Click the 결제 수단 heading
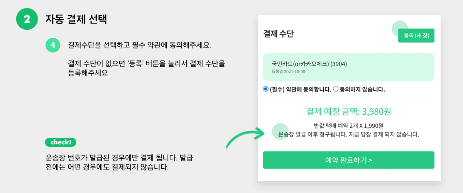 point(278,34)
